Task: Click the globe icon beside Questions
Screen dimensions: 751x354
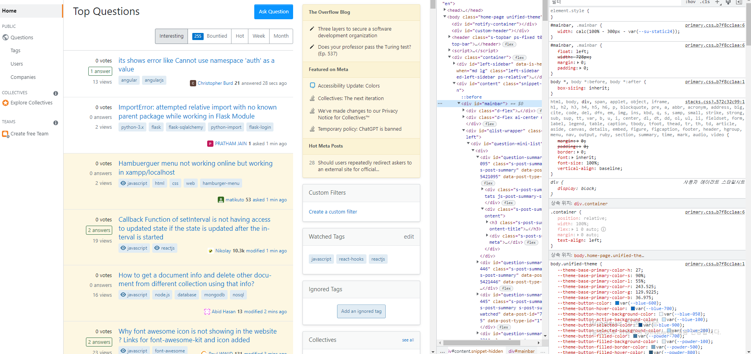Action: 5,38
